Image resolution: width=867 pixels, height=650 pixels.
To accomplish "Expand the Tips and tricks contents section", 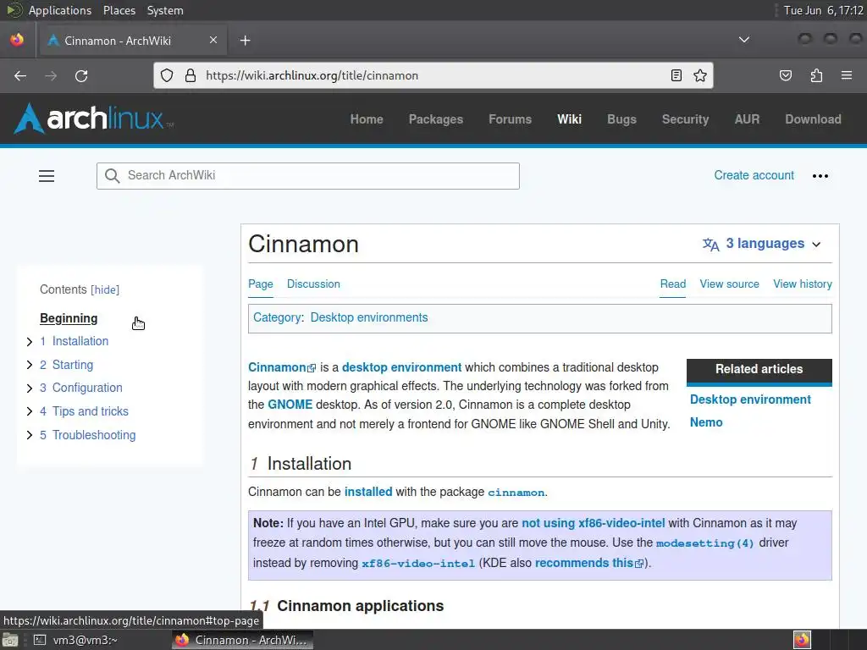I will [x=30, y=411].
